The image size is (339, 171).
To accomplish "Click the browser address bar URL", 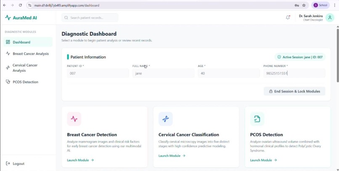I will click(66, 5).
